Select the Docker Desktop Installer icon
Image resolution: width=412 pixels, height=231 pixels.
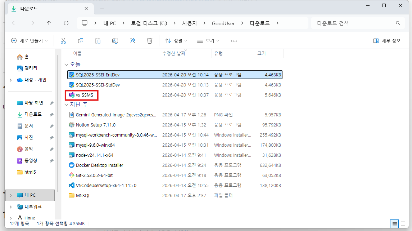pos(72,165)
